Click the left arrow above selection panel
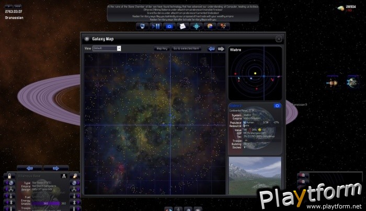Image resolution: width=366 pixels, height=211 pixels. [30, 168]
